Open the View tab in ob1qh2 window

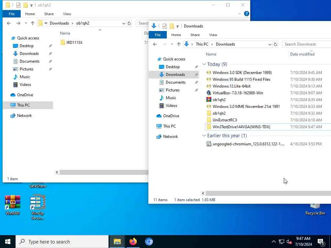(x=67, y=14)
